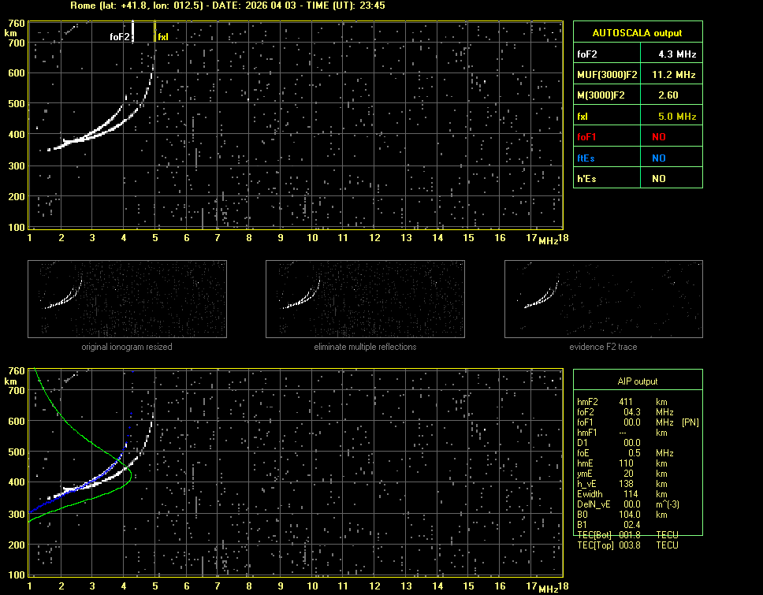This screenshot has height=595, width=763.
Task: Click the AUTOSCALA output table header
Action: [x=637, y=33]
